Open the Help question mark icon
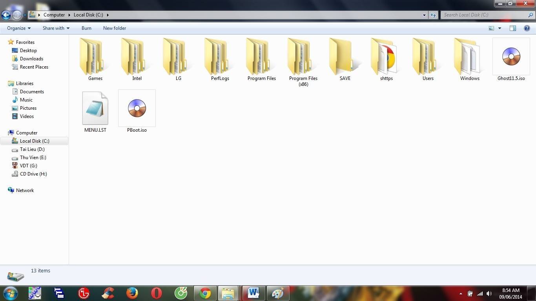The image size is (536, 301). (527, 28)
